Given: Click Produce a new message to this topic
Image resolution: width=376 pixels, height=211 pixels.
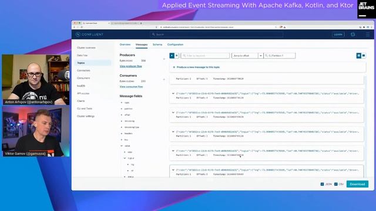Looking at the screenshot, I should [x=198, y=67].
